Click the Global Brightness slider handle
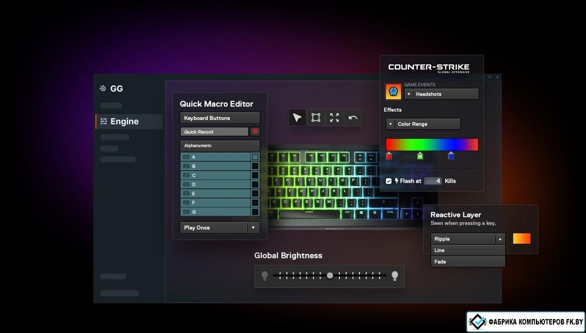This screenshot has height=333, width=586. 330,276
